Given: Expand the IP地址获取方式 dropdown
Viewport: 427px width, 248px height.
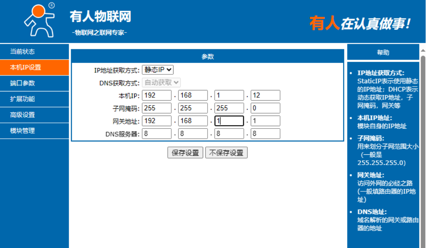Looking at the screenshot, I should [158, 70].
